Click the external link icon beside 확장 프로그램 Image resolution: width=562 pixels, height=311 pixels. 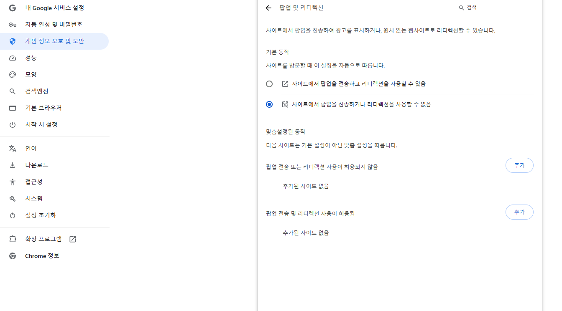(x=73, y=239)
